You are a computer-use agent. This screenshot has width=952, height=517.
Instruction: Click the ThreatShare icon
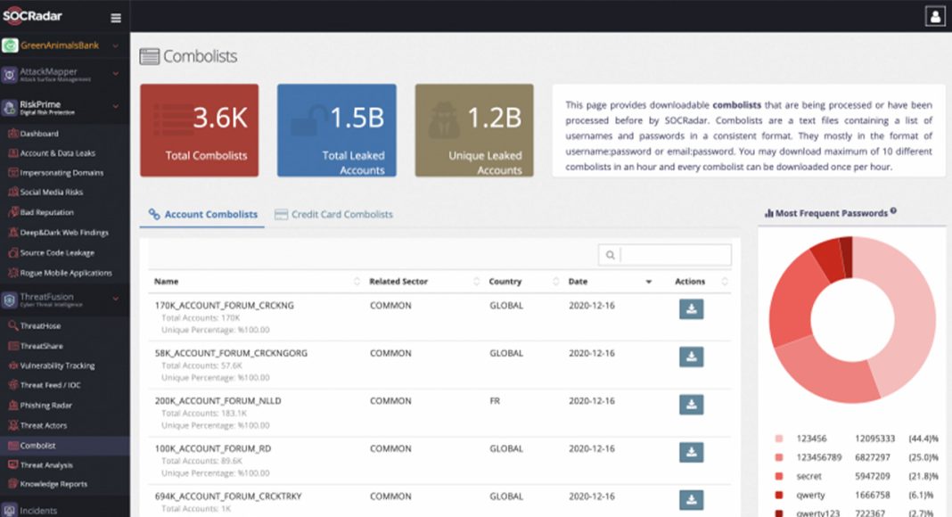coord(12,346)
